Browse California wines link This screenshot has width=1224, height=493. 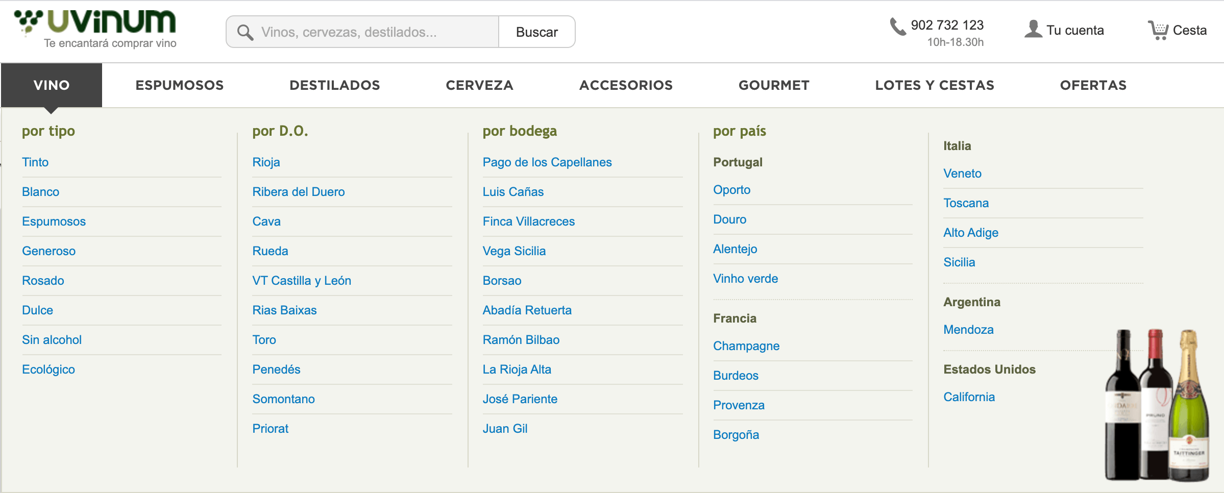point(969,397)
